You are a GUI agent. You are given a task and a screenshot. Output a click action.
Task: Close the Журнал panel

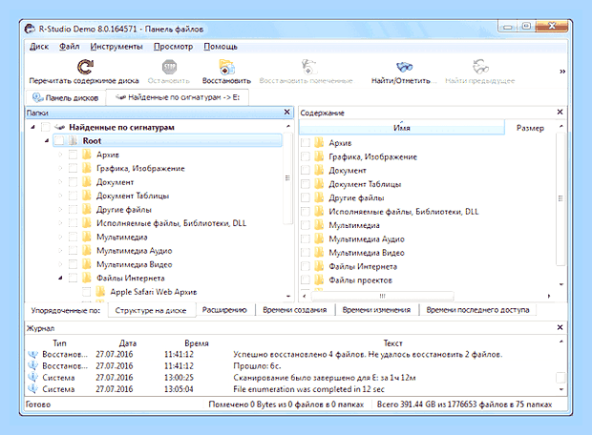coord(560,327)
